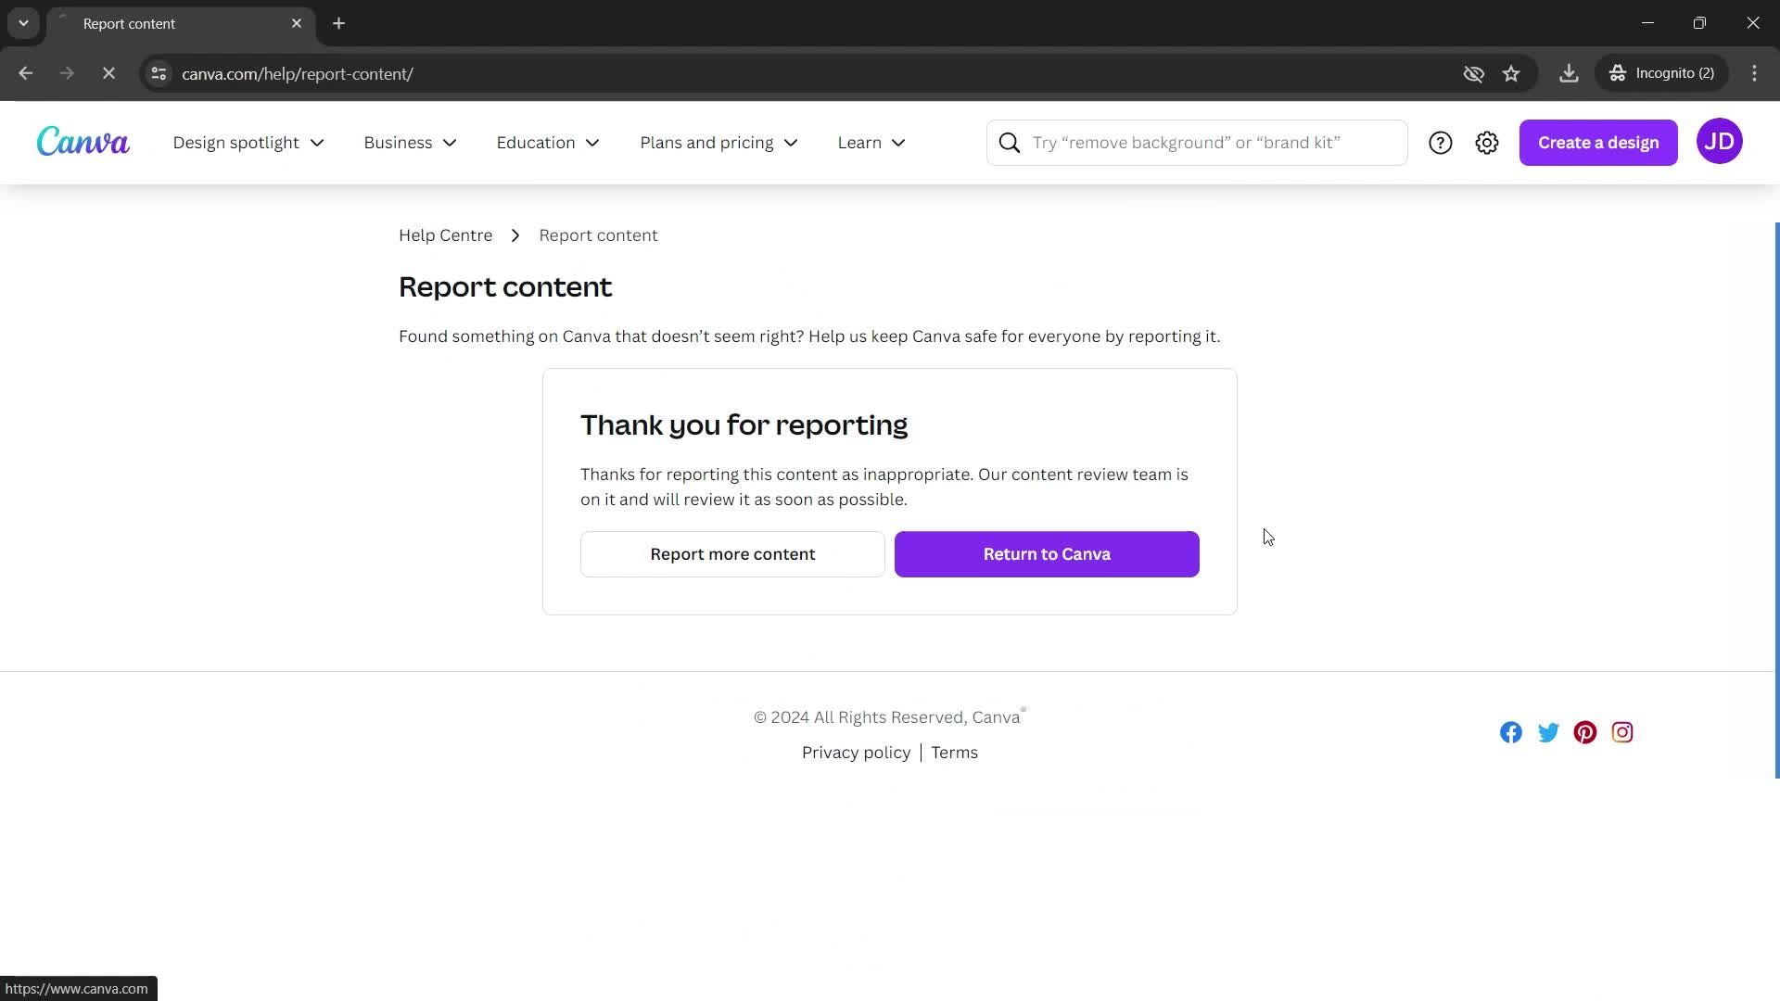
Task: Bookmark this page with star icon
Action: tap(1511, 73)
